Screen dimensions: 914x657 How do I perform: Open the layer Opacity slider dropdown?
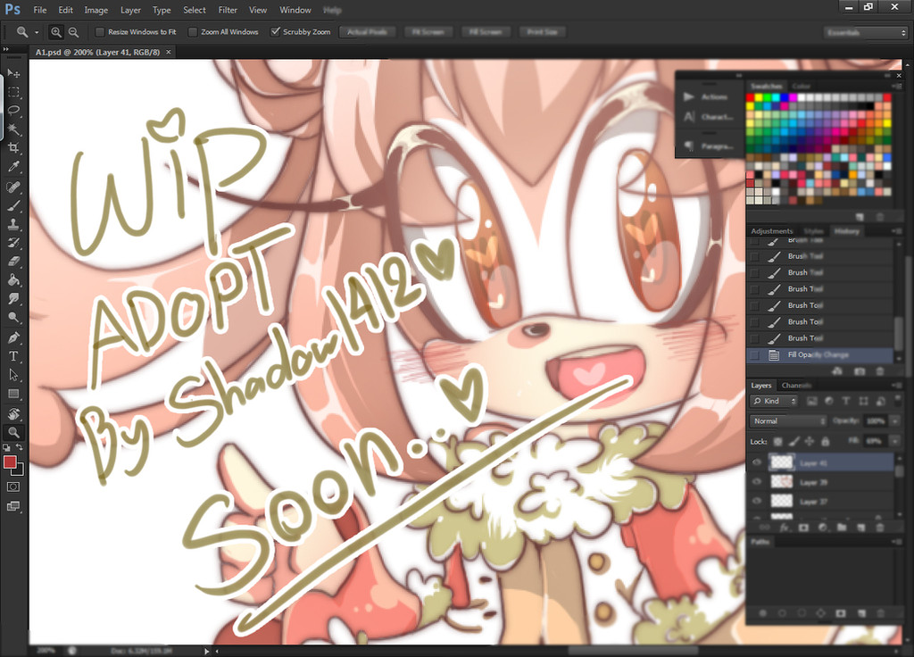(894, 421)
